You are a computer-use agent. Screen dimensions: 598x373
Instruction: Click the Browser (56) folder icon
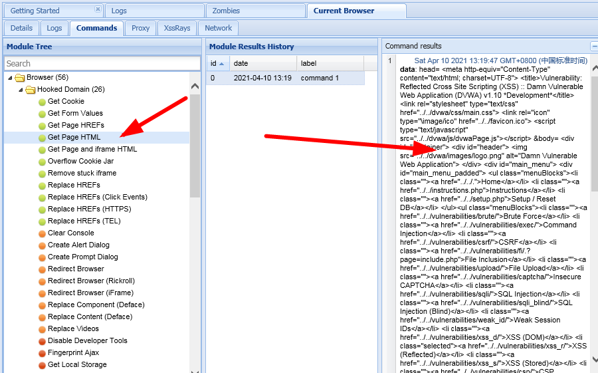click(x=19, y=78)
